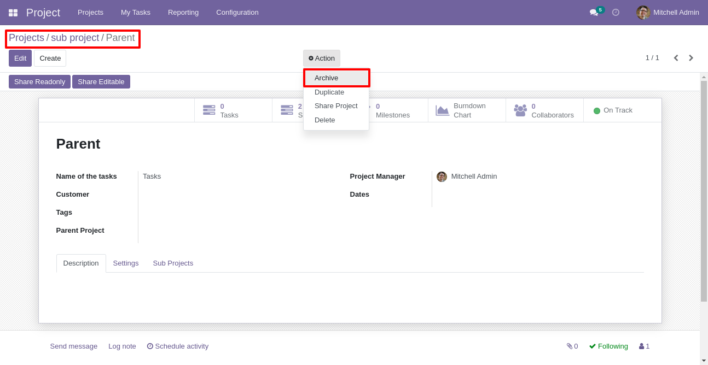The image size is (708, 365).
Task: Open the Reporting top menu
Action: point(183,12)
